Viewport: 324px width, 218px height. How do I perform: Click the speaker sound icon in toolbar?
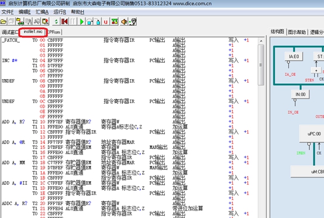[124, 22]
